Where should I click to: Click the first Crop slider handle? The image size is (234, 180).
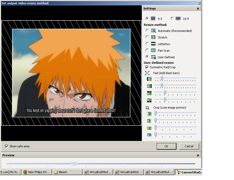coord(156,113)
